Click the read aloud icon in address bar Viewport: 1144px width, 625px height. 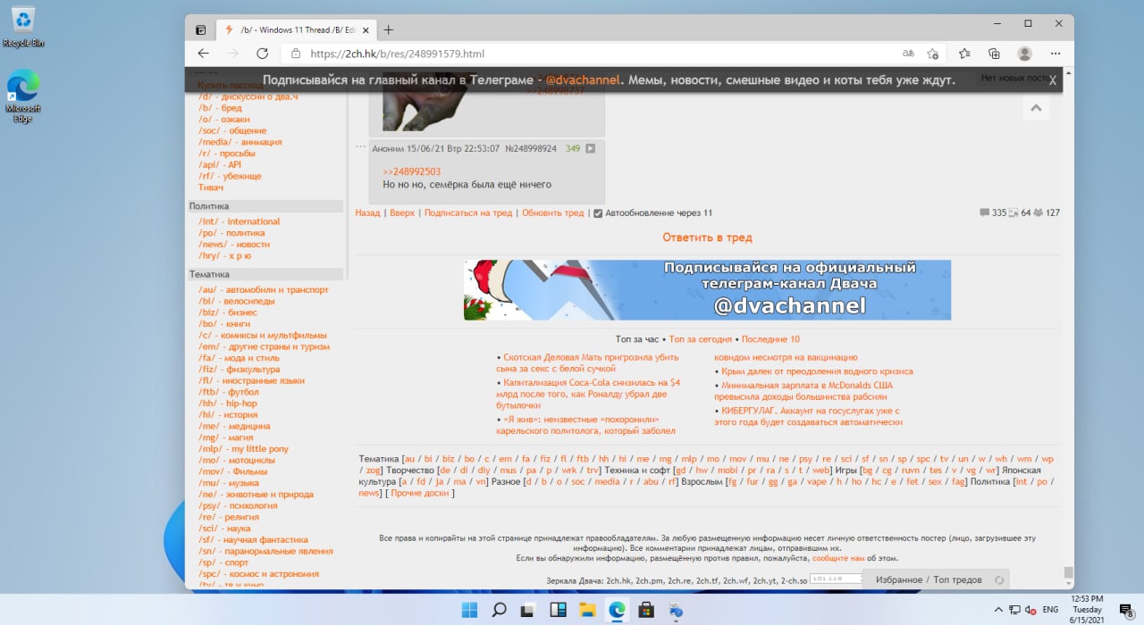point(908,54)
